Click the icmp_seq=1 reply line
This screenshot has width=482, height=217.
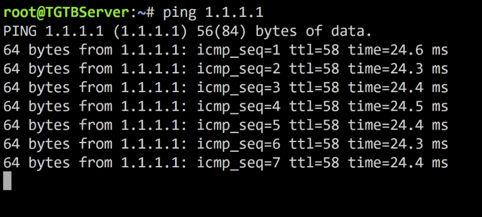pyautogui.click(x=226, y=51)
